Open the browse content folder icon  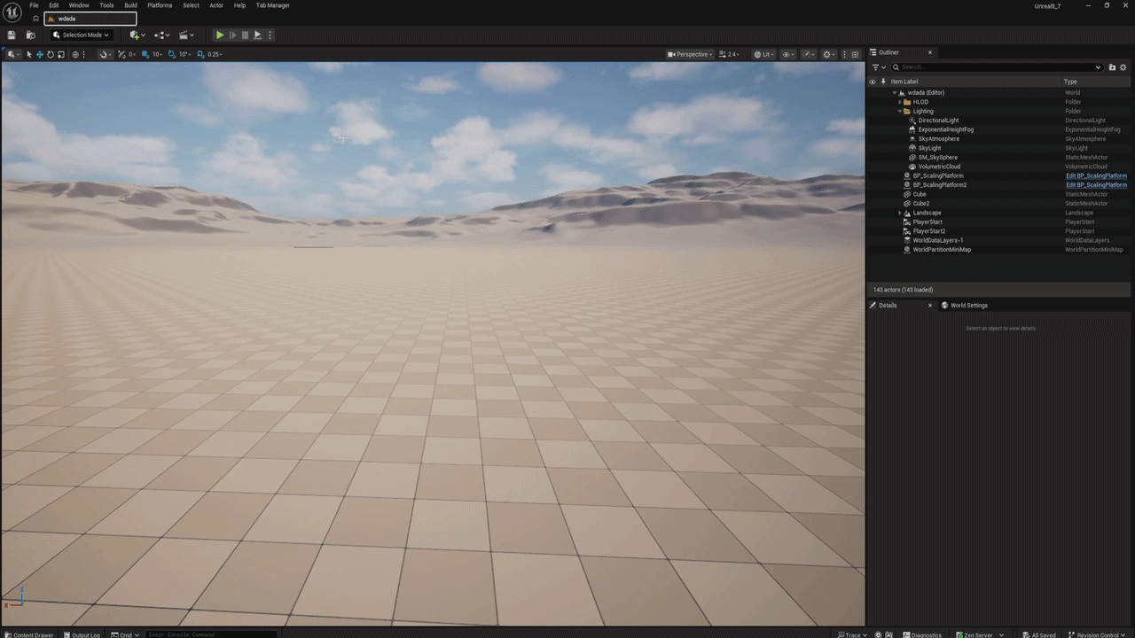point(31,35)
